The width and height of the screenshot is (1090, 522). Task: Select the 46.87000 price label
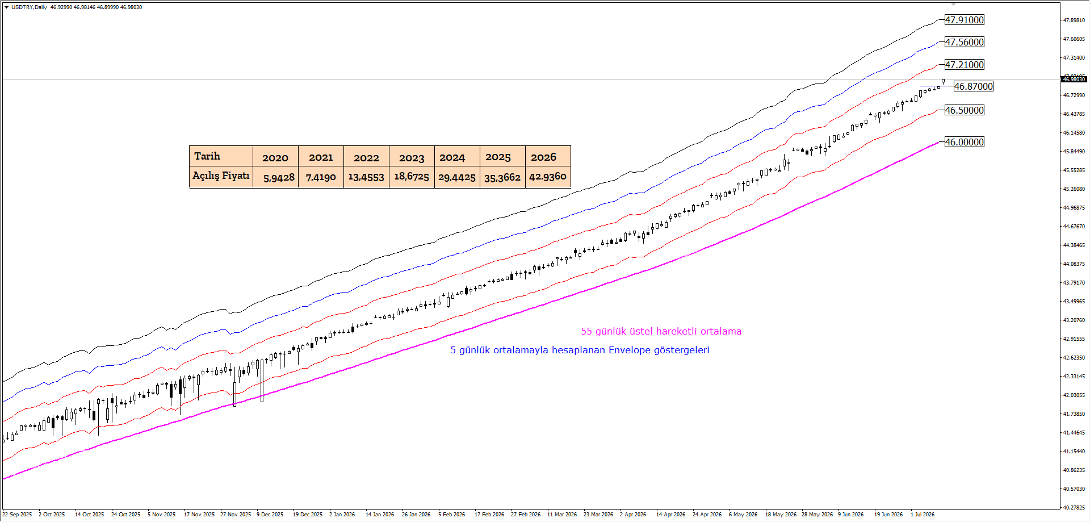coord(973,86)
